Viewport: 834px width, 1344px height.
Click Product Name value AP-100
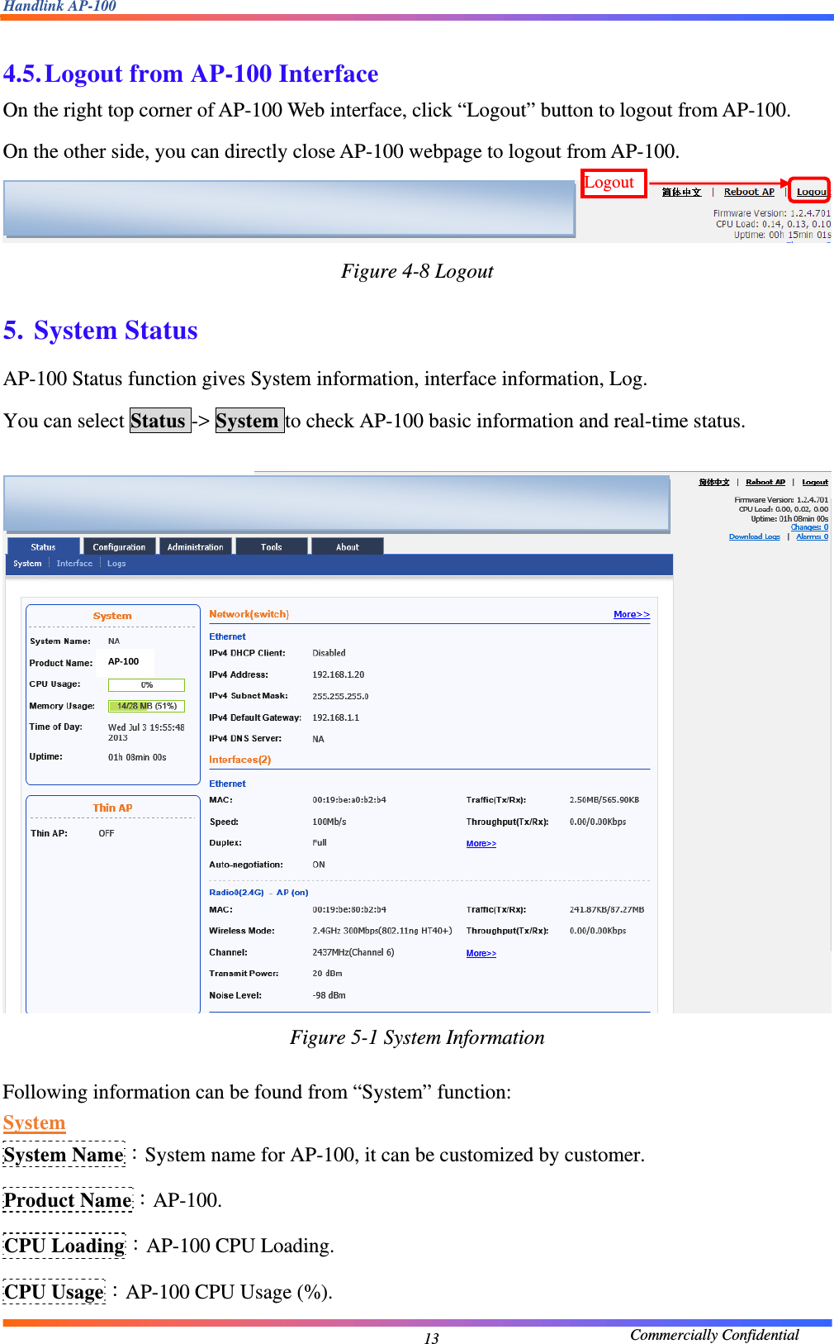(124, 661)
